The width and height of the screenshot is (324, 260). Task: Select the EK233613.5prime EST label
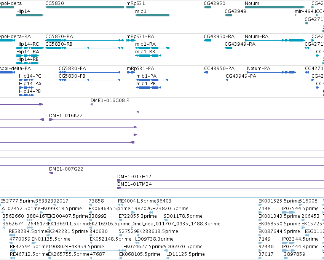[157, 231]
